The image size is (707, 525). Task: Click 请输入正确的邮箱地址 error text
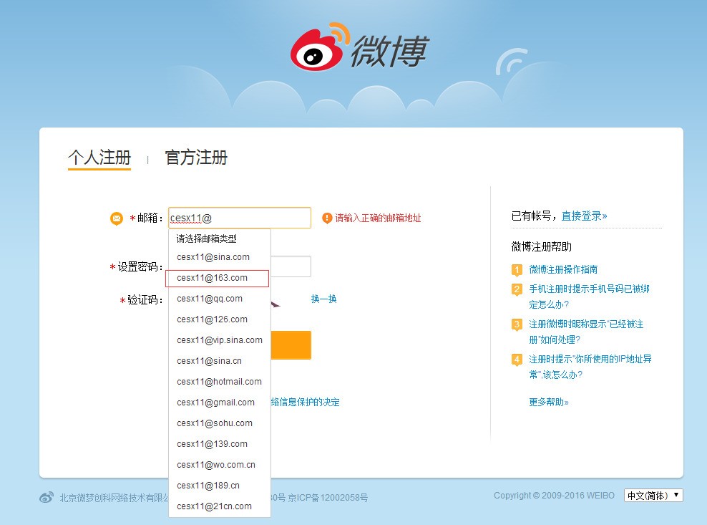pyautogui.click(x=378, y=218)
